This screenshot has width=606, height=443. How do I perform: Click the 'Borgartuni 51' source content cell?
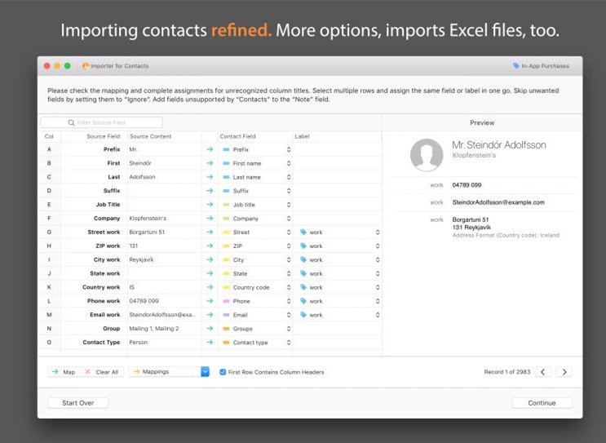147,232
